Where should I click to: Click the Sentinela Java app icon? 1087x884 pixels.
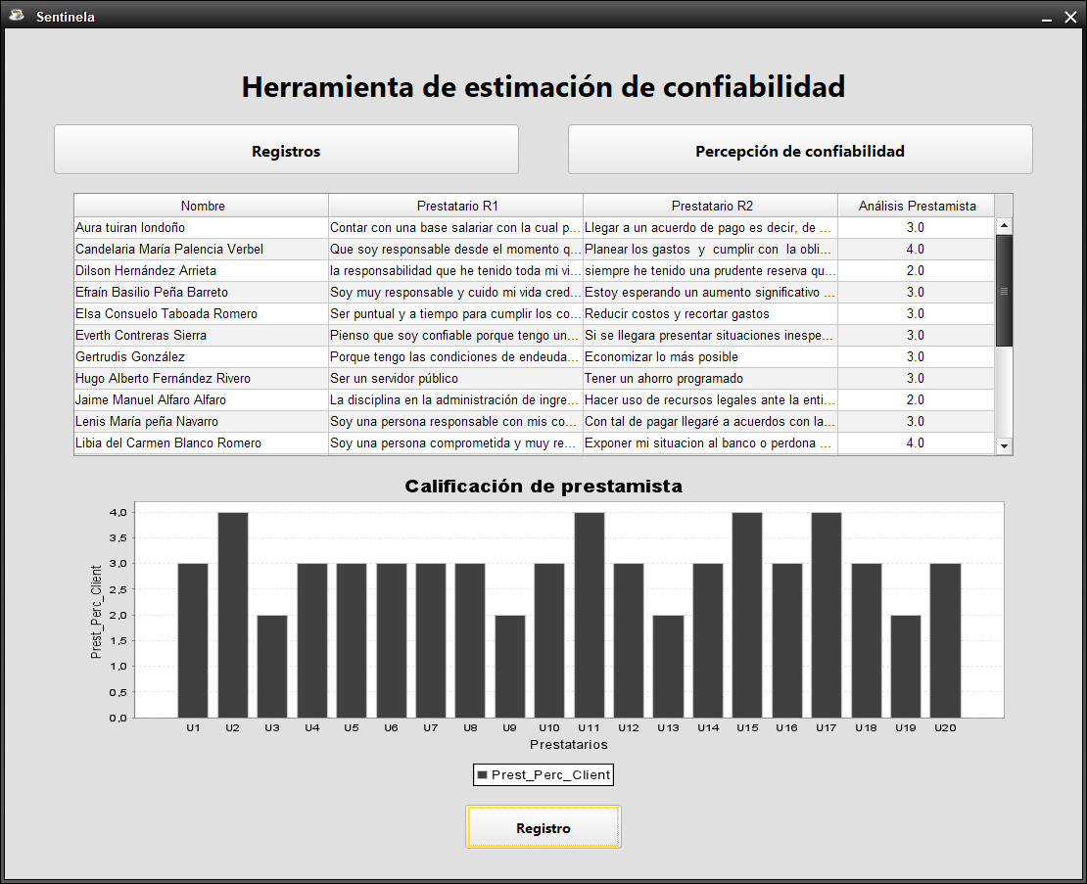coord(17,15)
